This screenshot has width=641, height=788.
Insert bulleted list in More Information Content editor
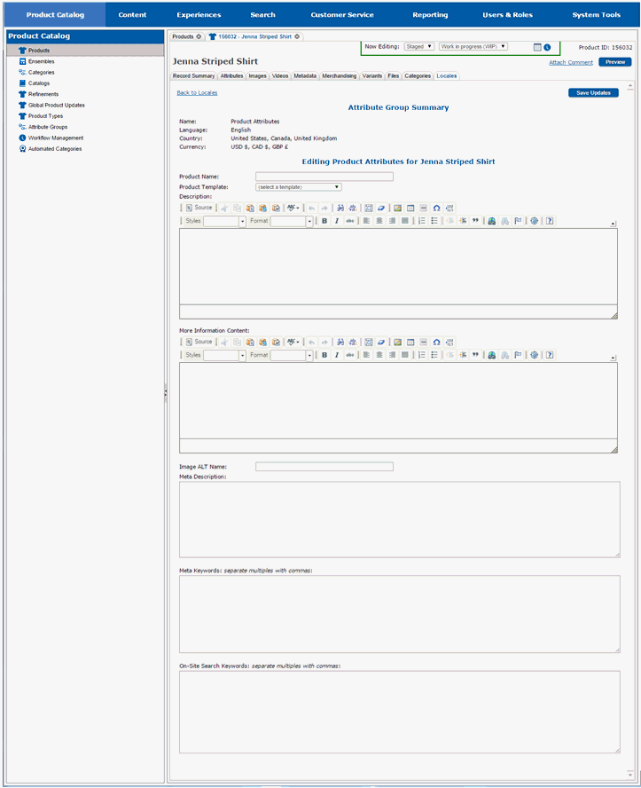[434, 355]
